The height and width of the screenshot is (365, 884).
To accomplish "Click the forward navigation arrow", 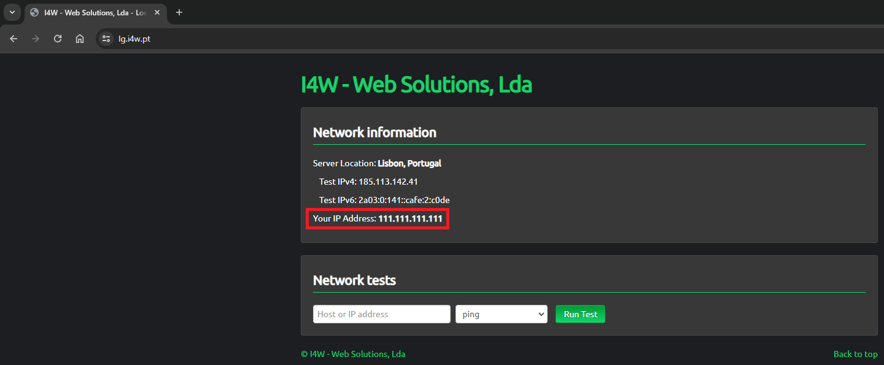I will point(36,39).
